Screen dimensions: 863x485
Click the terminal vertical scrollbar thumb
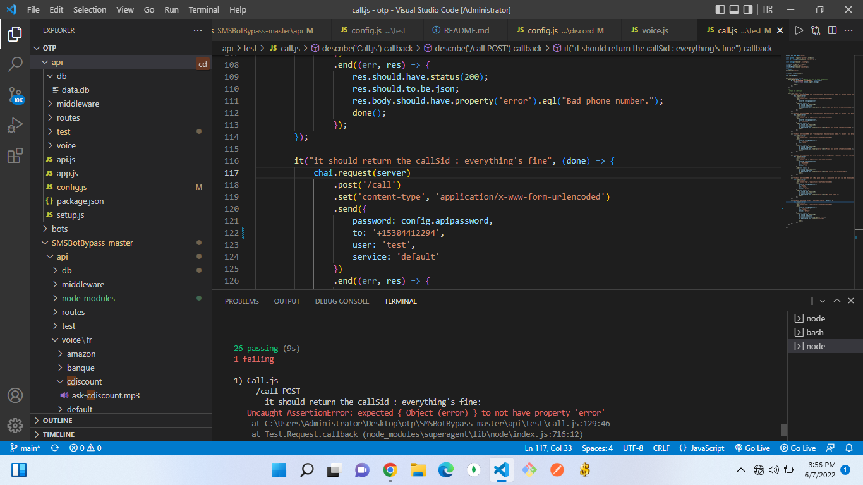tap(784, 429)
